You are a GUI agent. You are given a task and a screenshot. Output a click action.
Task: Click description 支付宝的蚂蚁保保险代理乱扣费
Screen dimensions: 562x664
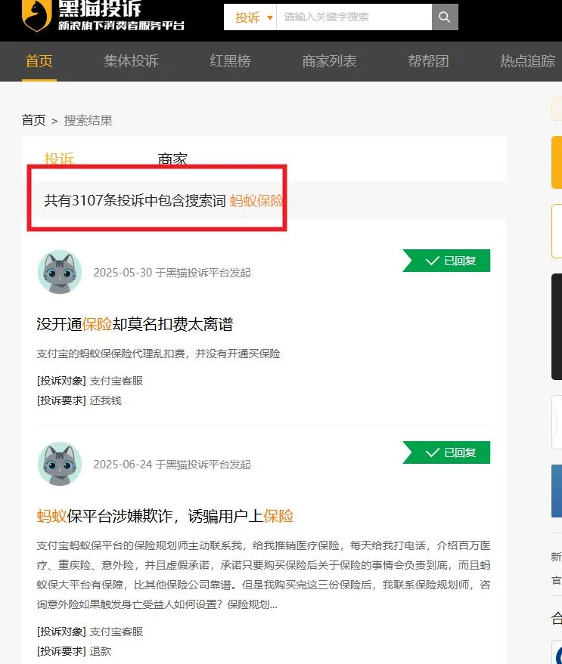(x=158, y=354)
